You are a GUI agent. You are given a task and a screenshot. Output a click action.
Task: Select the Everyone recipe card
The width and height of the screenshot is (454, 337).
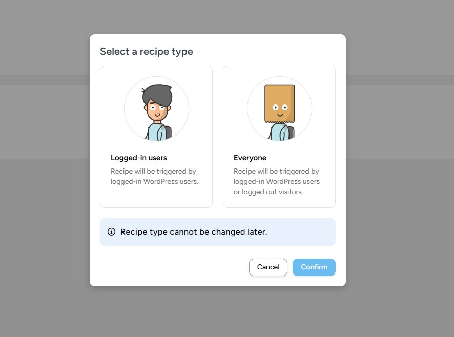point(279,137)
